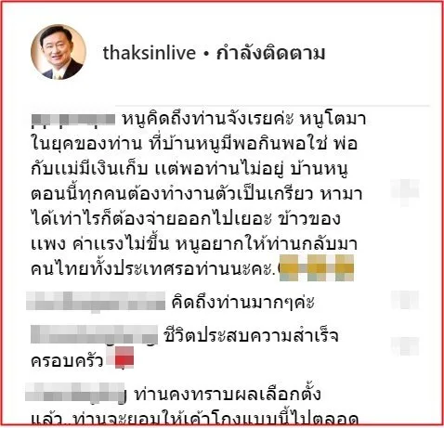Click the comment line ท่านคงทราบผลเลือกตั้ง
Screen dimensions: 444x428
pos(228,394)
